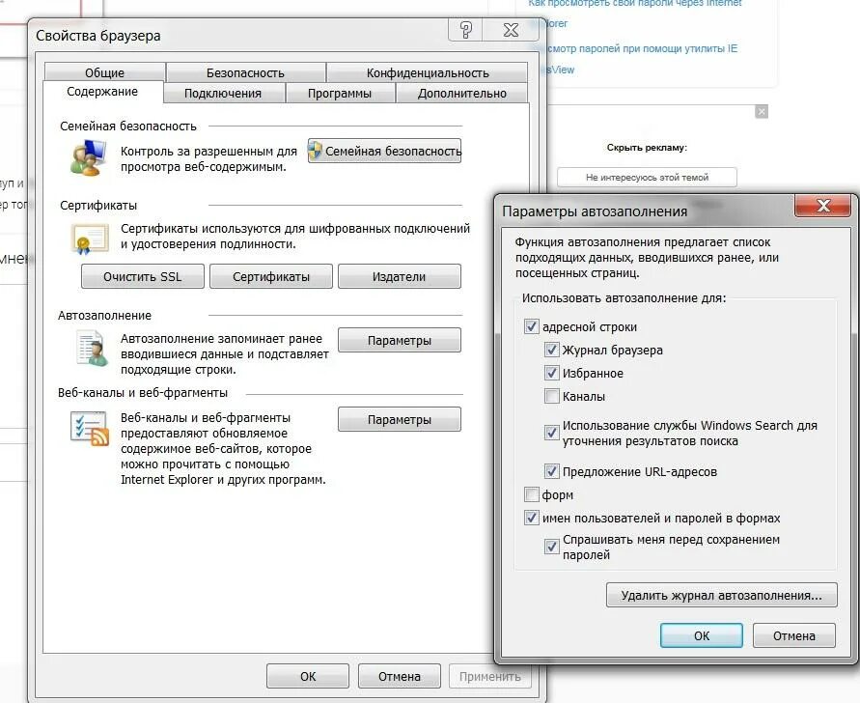This screenshot has height=703, width=860.
Task: Enable the Каналы checkbox
Action: (x=551, y=396)
